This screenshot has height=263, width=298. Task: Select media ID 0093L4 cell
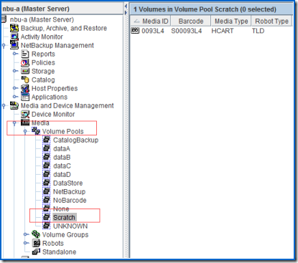(153, 31)
